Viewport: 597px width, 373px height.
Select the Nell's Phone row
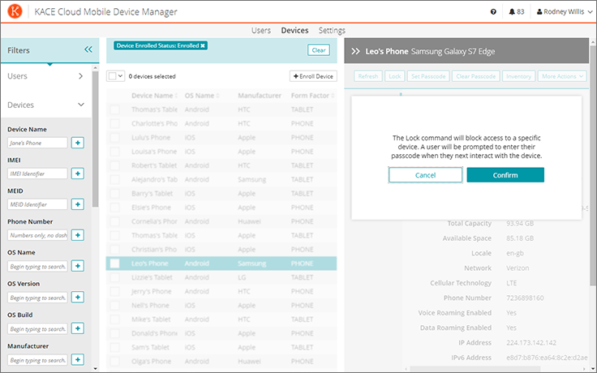point(221,305)
